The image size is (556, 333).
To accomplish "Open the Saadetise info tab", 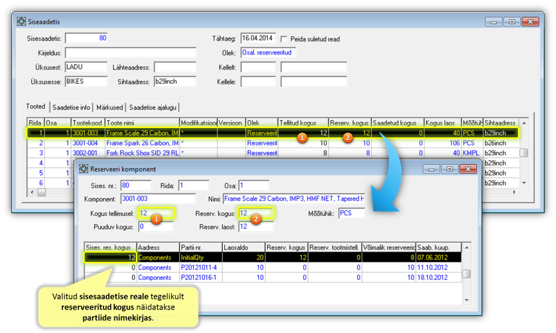I will [71, 107].
